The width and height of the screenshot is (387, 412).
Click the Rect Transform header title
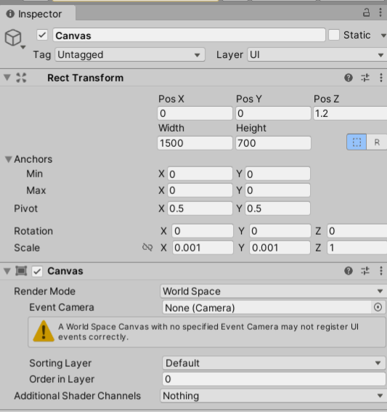tap(86, 78)
